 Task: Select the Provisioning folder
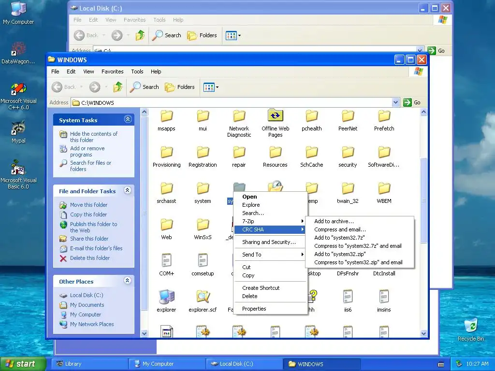[166, 152]
